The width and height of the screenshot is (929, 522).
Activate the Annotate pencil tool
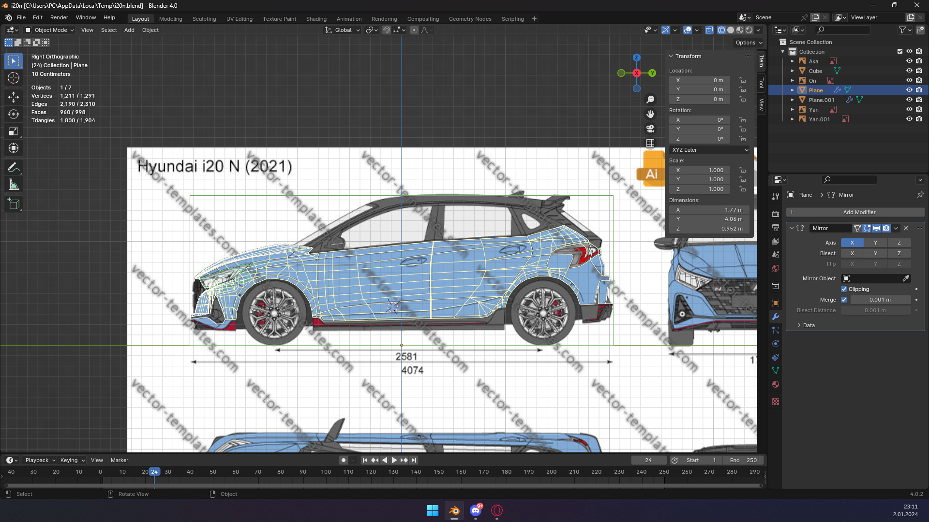14,168
